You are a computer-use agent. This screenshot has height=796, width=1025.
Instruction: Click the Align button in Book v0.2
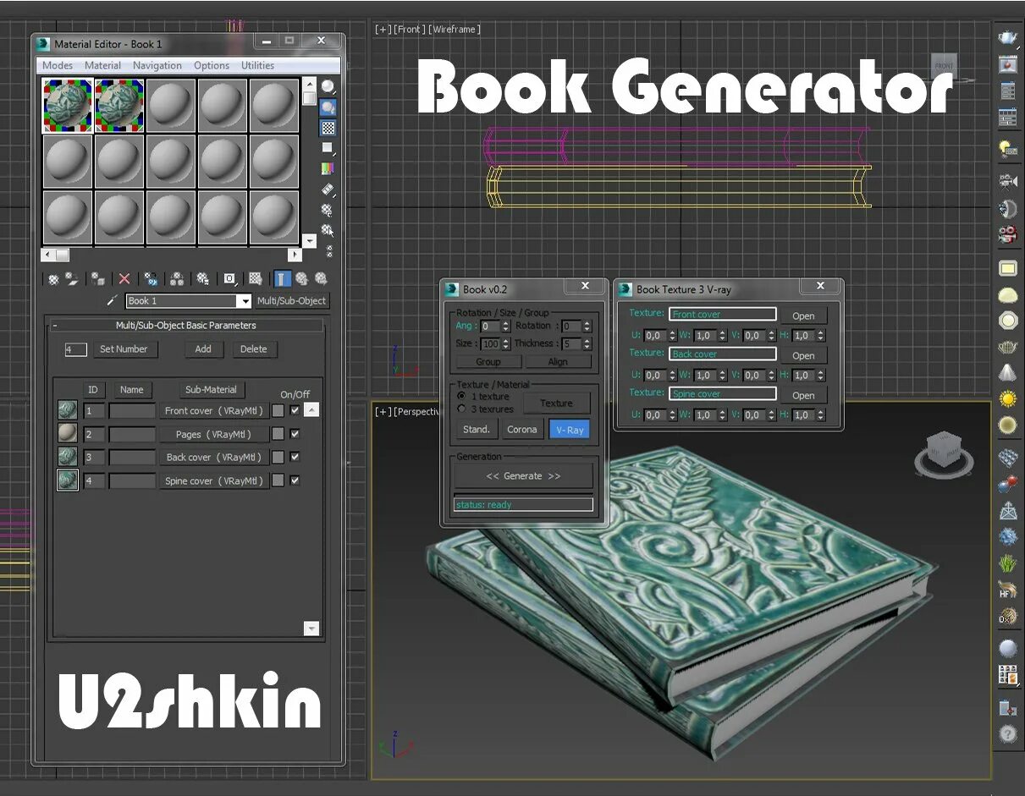click(558, 362)
